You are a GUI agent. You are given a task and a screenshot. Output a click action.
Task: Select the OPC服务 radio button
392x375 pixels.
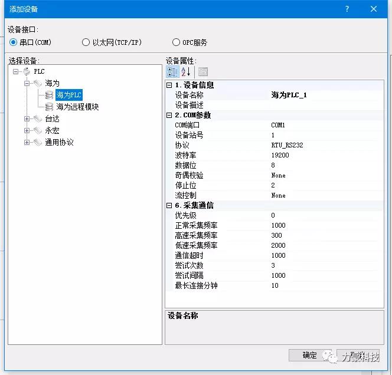pyautogui.click(x=176, y=42)
